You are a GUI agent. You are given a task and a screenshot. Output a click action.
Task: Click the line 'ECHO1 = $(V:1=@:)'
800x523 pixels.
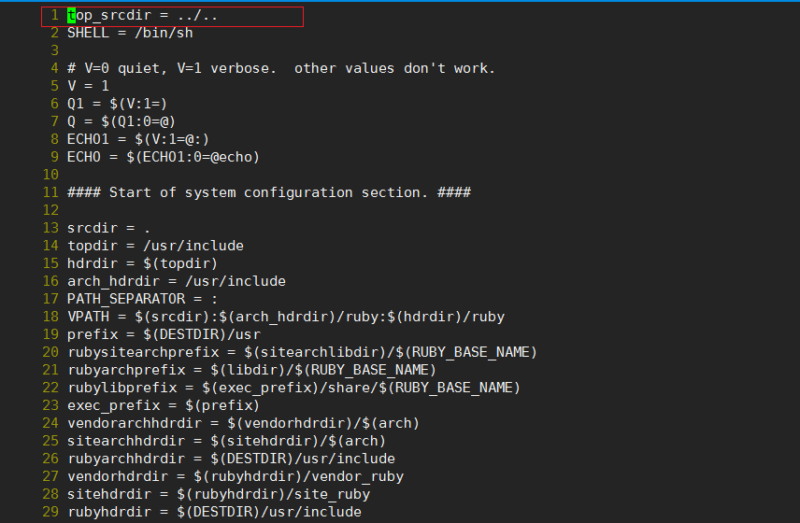(138, 139)
